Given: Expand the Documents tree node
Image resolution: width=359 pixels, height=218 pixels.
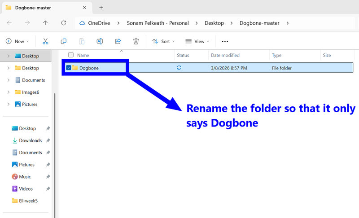Looking at the screenshot, I should tap(9, 80).
